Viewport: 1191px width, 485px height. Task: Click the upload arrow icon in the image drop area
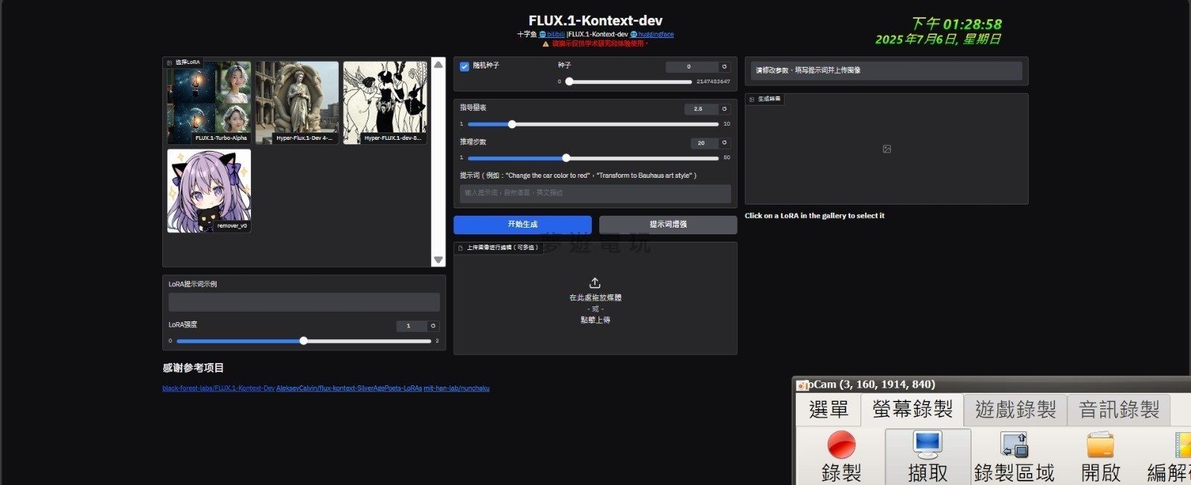(595, 283)
